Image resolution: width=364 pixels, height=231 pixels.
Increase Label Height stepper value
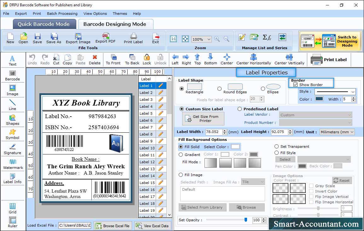click(x=290, y=130)
